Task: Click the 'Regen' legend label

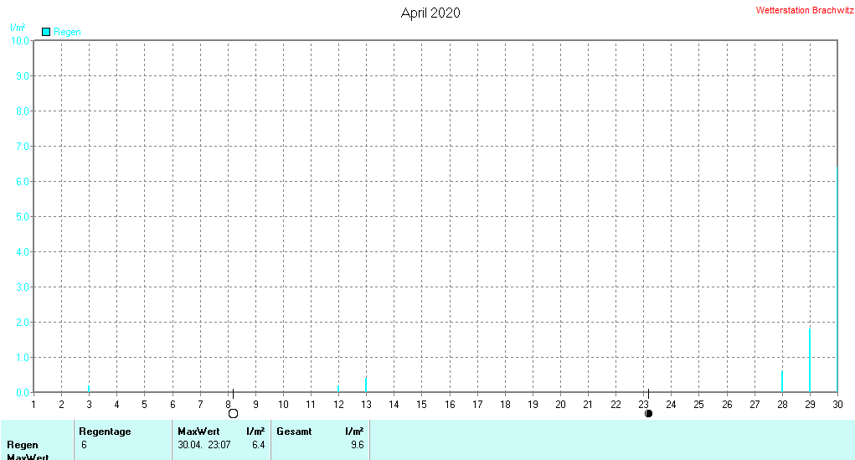Action: pos(67,32)
